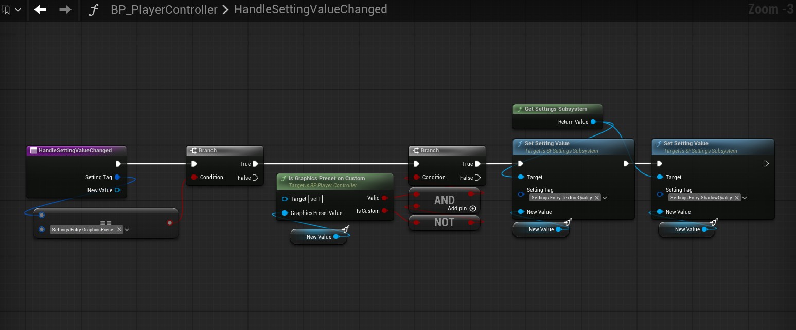Screen dimensions: 796x330
Task: Click the output pin of the NOT node
Action: point(471,222)
